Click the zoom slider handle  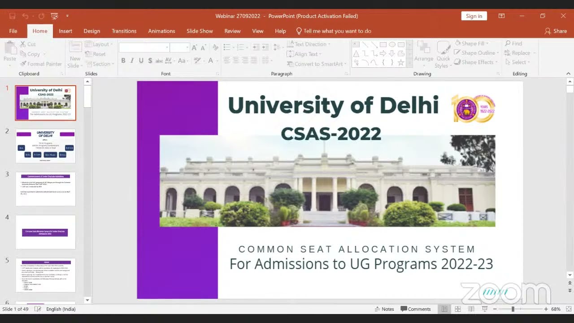(x=513, y=309)
